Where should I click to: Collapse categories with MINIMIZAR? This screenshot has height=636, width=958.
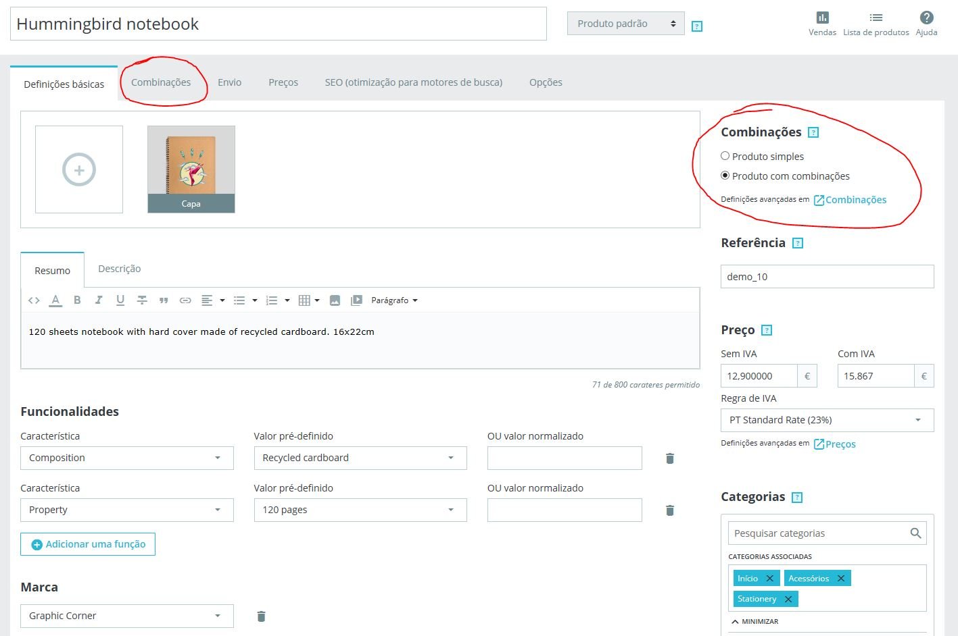pos(755,621)
